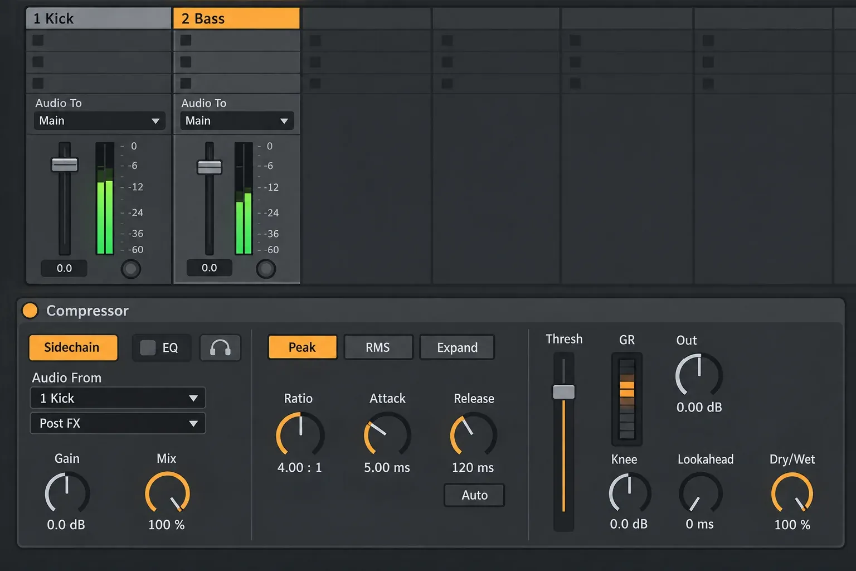The image size is (856, 571).
Task: Click the sidechain Mix knob
Action: pos(167,493)
